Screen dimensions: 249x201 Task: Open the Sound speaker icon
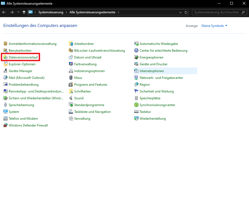point(71,98)
